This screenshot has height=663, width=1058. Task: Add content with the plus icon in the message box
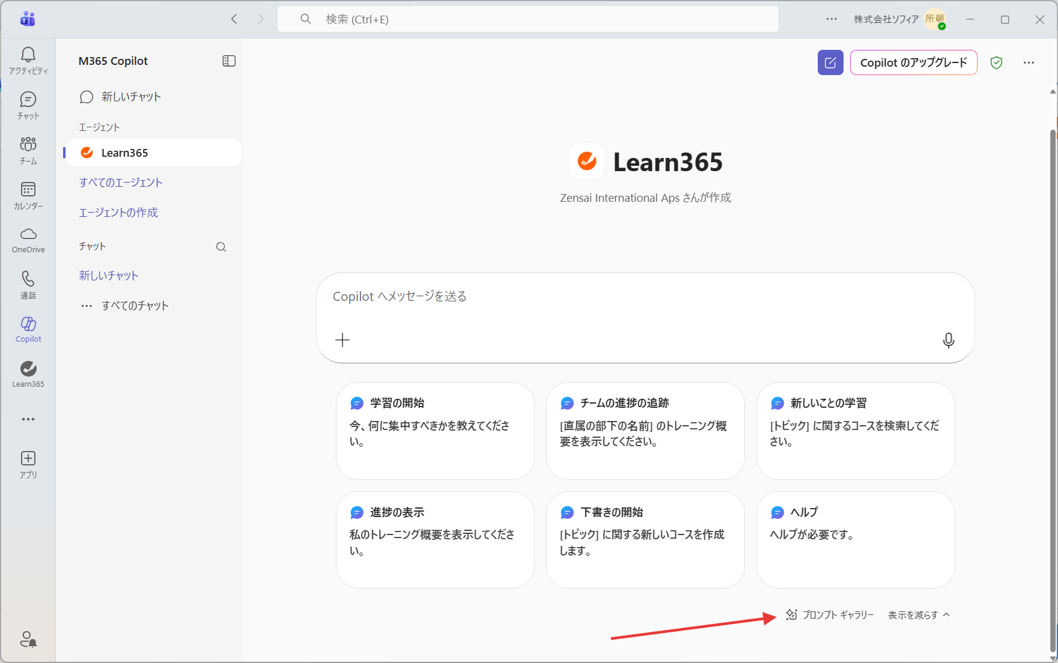click(x=342, y=340)
